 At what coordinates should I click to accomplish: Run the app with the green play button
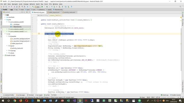(x=42, y=7)
